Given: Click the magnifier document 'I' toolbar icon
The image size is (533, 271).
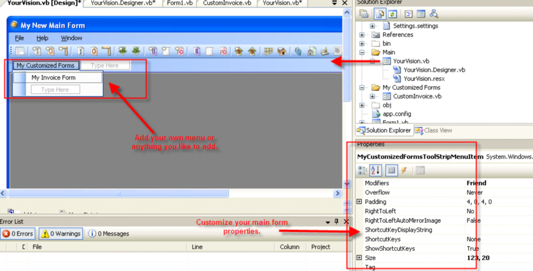Looking at the screenshot, I should (x=37, y=51).
